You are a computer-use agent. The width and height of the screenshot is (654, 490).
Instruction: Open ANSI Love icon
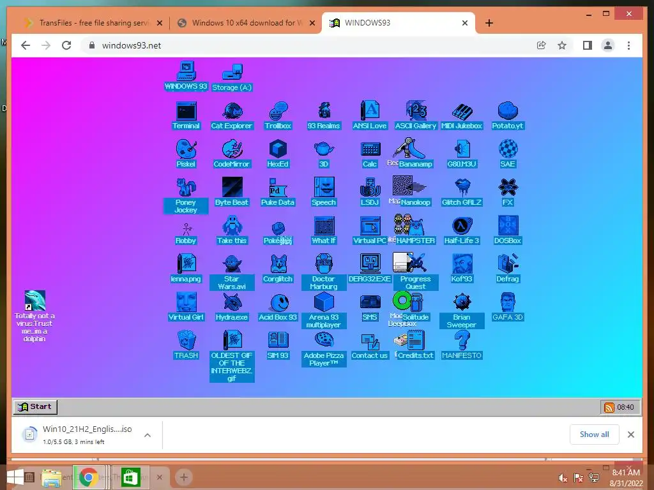(370, 115)
